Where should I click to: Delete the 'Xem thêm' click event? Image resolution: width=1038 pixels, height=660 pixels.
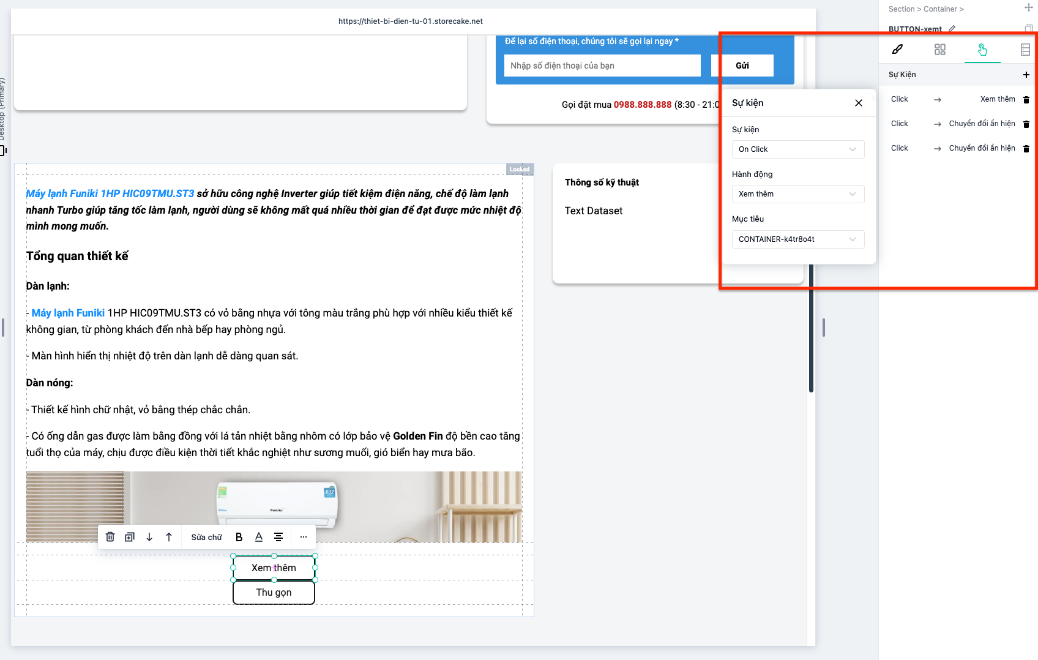tap(1026, 99)
